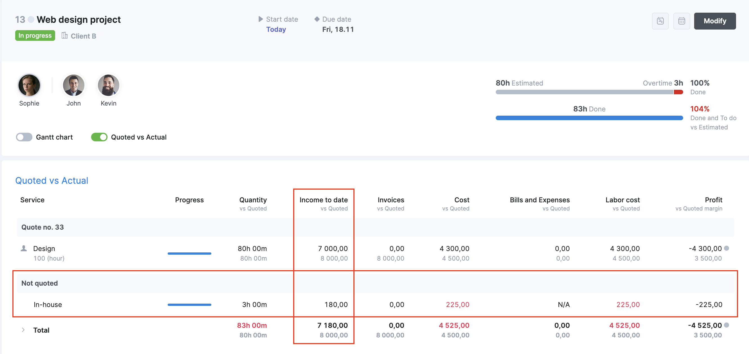Image resolution: width=749 pixels, height=354 pixels.
Task: Click the grey status dot beside project number 13
Action: coord(31,19)
